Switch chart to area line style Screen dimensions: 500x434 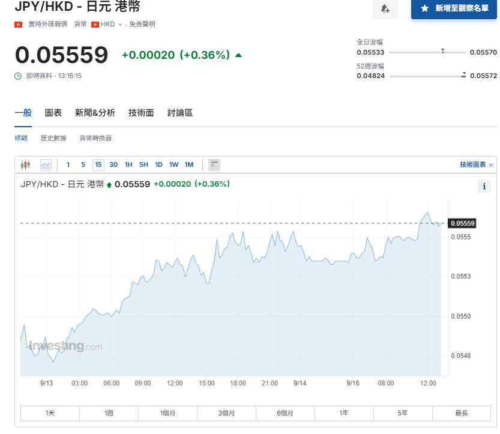46,164
